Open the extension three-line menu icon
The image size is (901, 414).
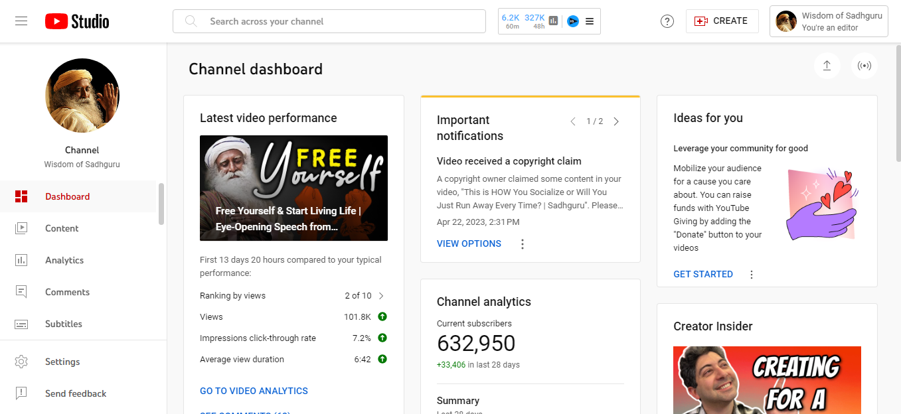point(590,21)
